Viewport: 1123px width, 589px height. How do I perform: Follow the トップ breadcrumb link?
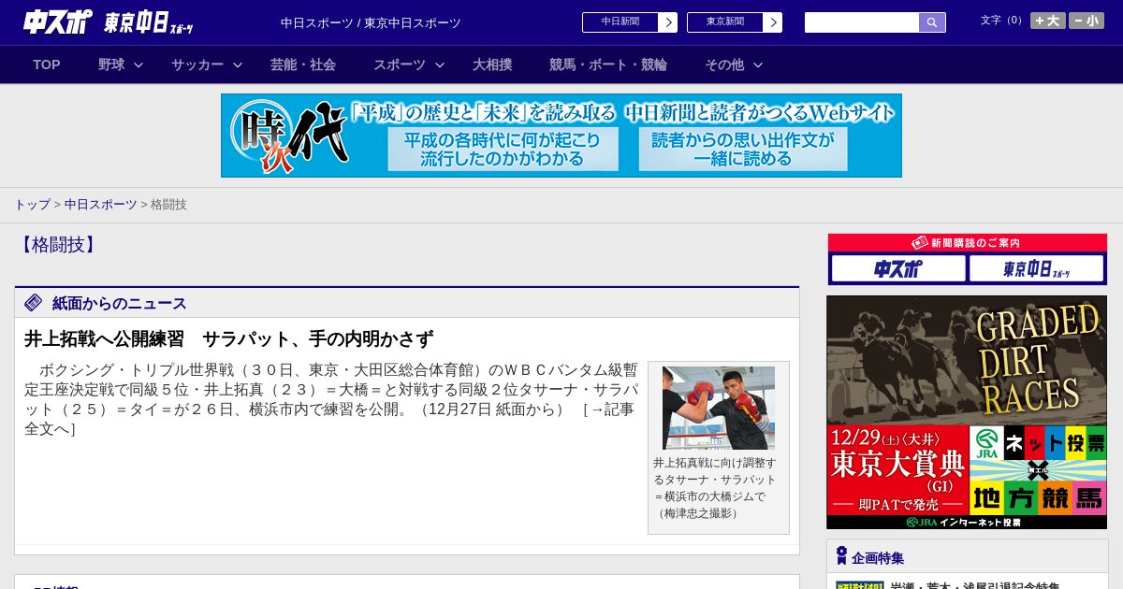coord(32,204)
